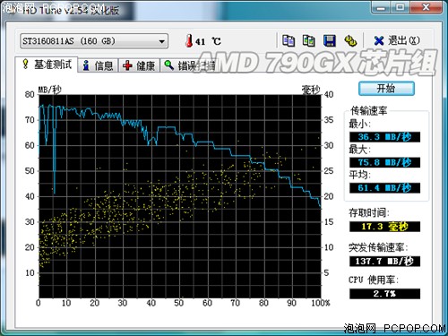Click the copy screenshot to clipboard icon
The image size is (448, 336).
[308, 40]
